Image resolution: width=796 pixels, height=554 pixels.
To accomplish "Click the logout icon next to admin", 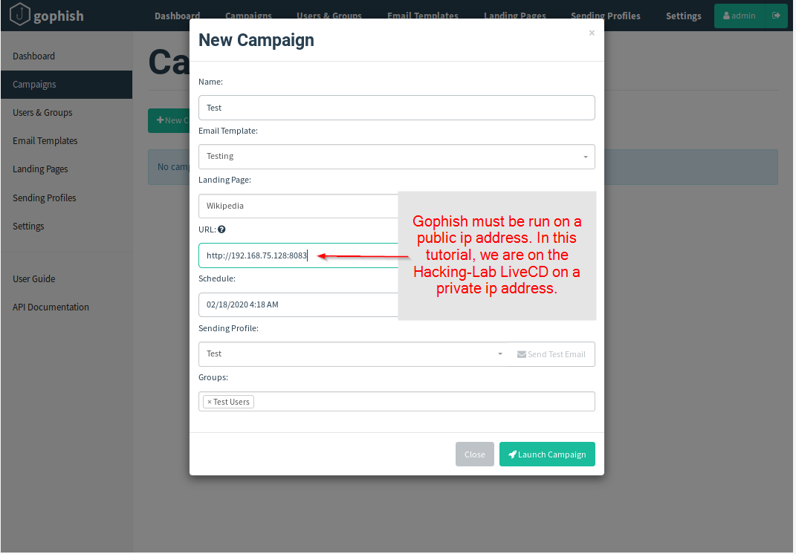I will click(777, 16).
